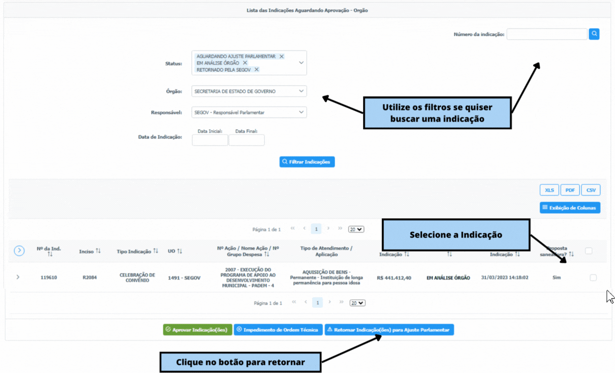Remove AGUARDANDO AJUSTE PARLAMENTAR status tag
The width and height of the screenshot is (615, 373).
(x=282, y=57)
